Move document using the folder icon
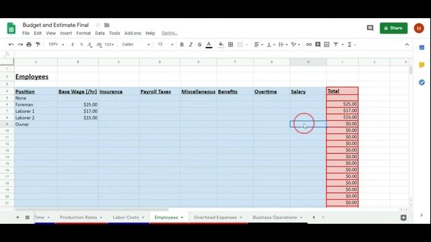This screenshot has width=431, height=242. point(107,26)
